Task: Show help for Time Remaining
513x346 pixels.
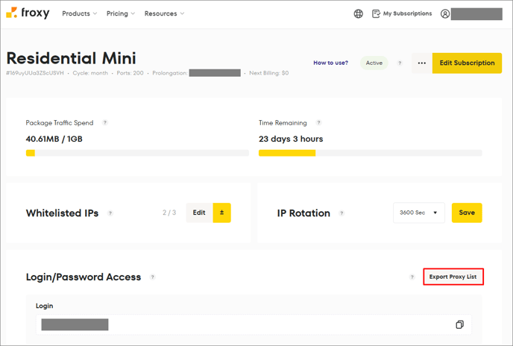Action: pyautogui.click(x=318, y=123)
